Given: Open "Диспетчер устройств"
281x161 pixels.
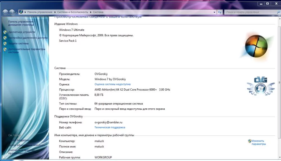Looking at the screenshot, I should [x=22, y=32].
